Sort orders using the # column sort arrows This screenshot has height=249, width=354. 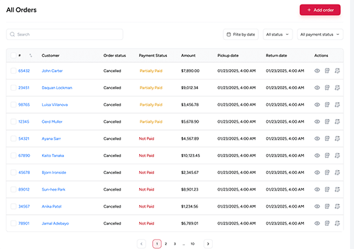tap(30, 56)
